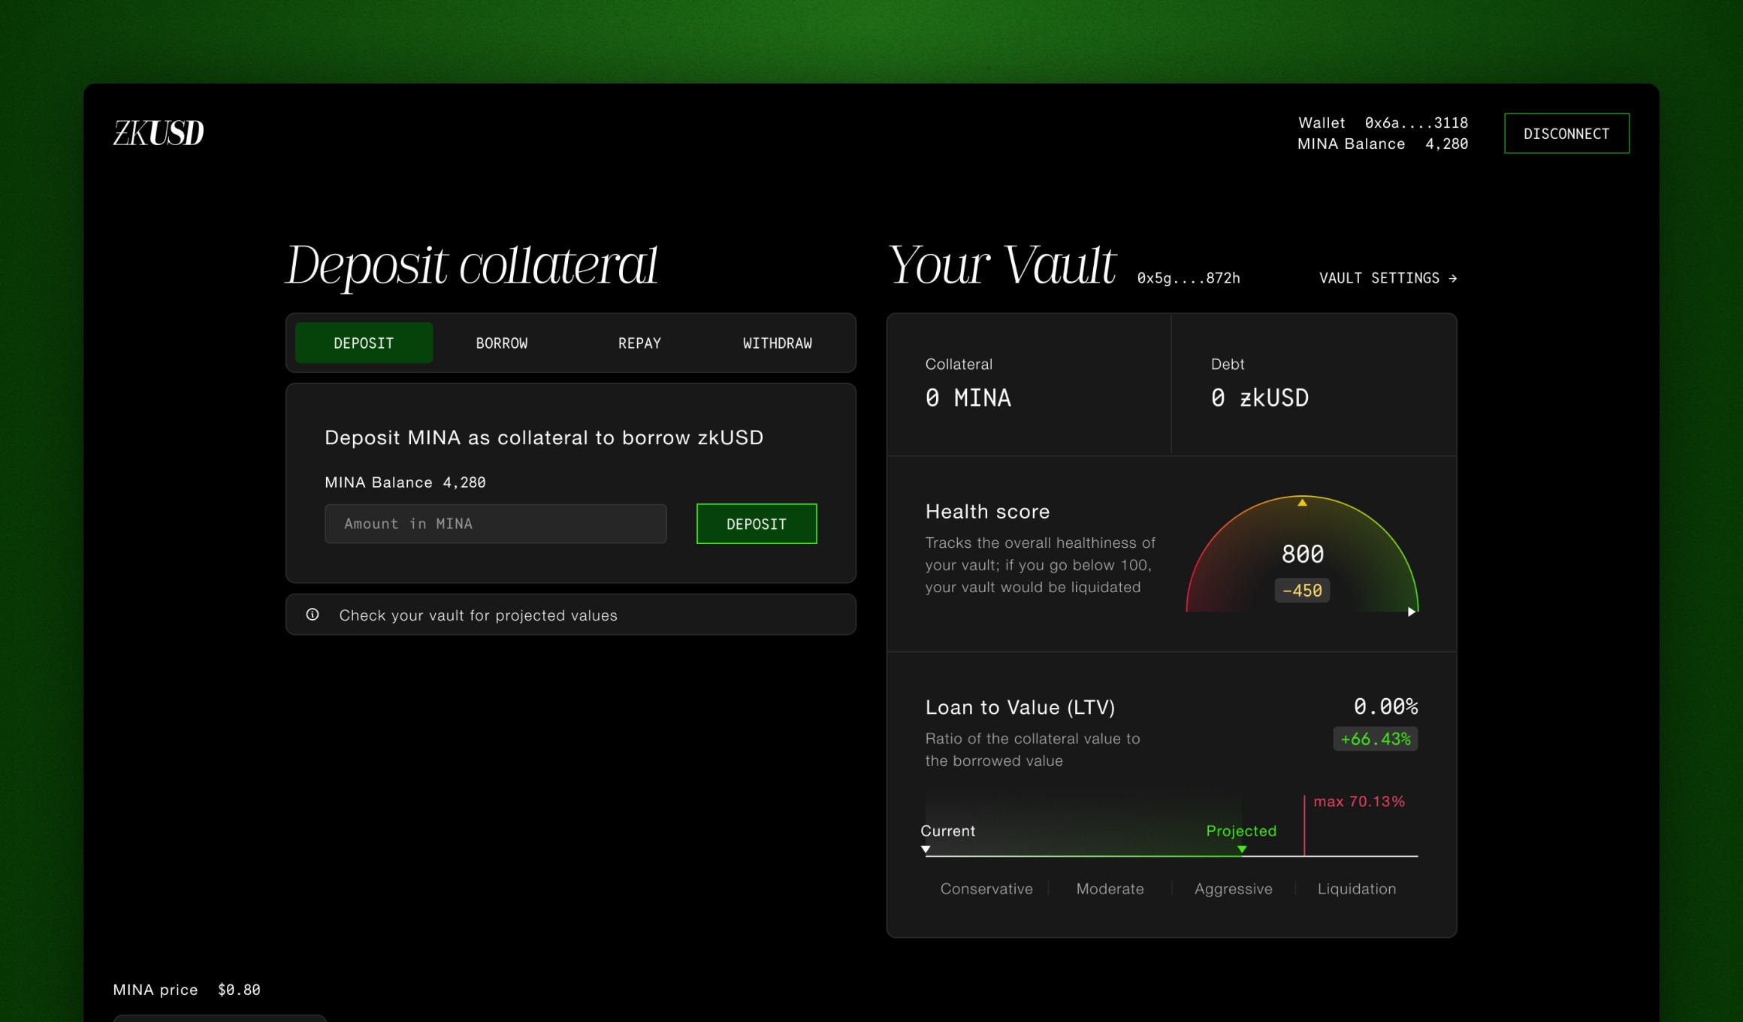This screenshot has height=1022, width=1743.
Task: Click the Liquidation risk label
Action: pyautogui.click(x=1357, y=889)
